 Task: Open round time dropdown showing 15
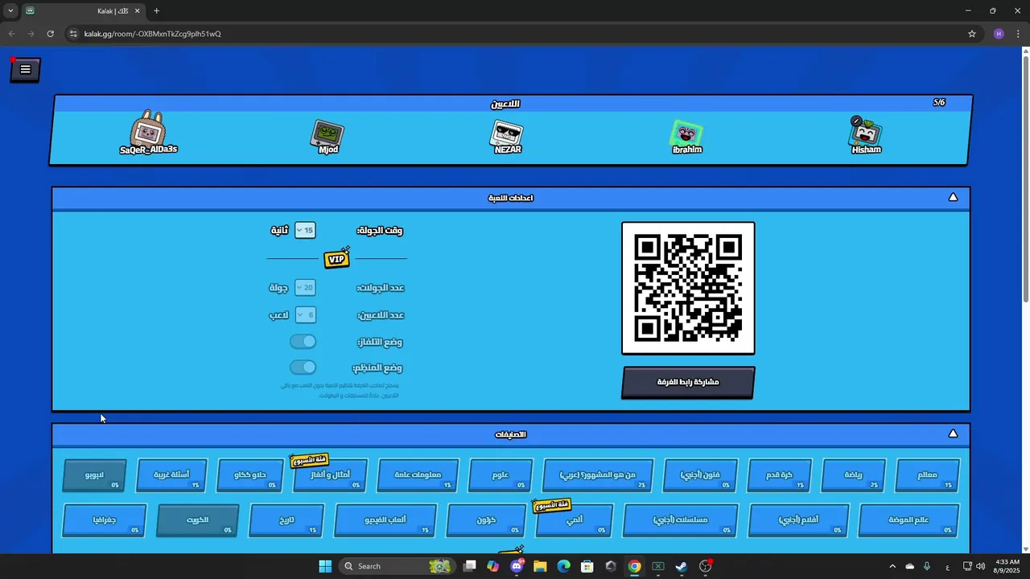(x=305, y=230)
